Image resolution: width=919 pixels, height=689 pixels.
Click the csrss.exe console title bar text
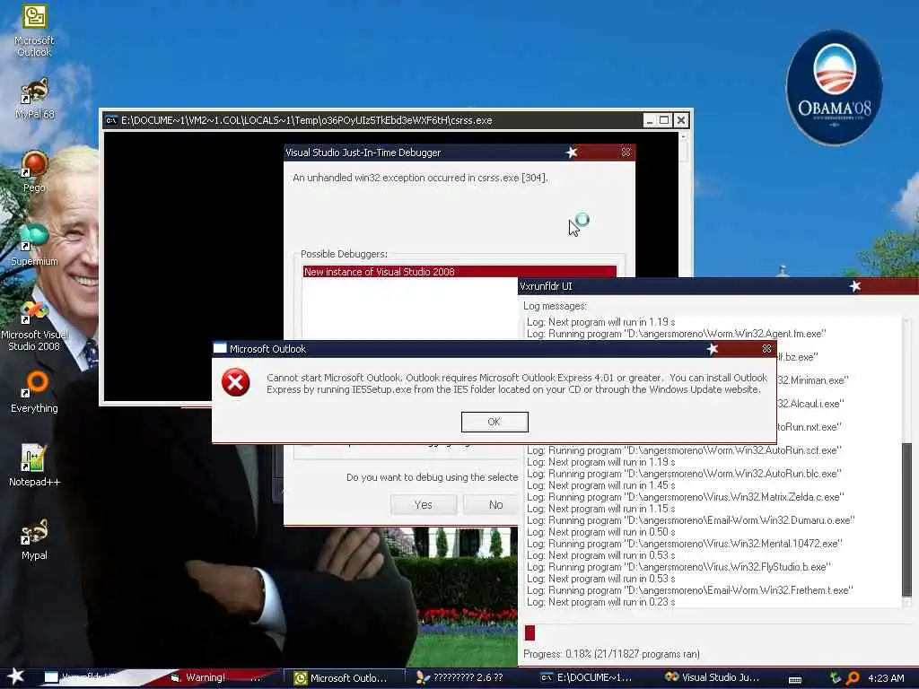tap(307, 120)
